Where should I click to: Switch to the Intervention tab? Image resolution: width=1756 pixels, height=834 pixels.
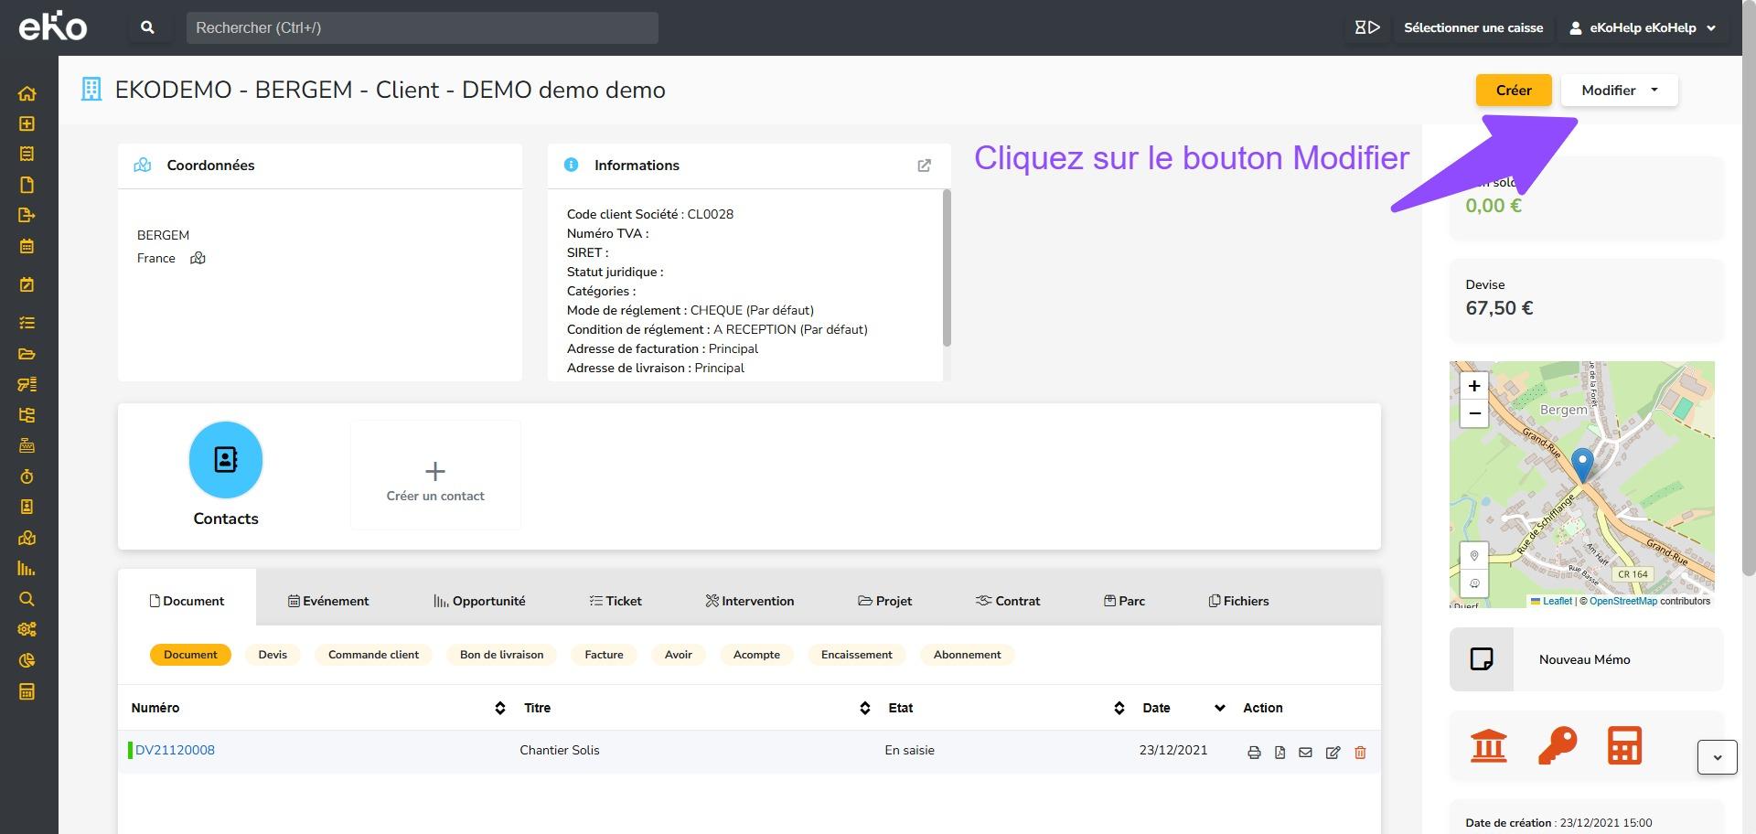749,601
